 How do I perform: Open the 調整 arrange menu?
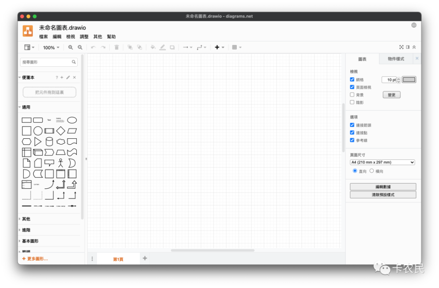(84, 37)
